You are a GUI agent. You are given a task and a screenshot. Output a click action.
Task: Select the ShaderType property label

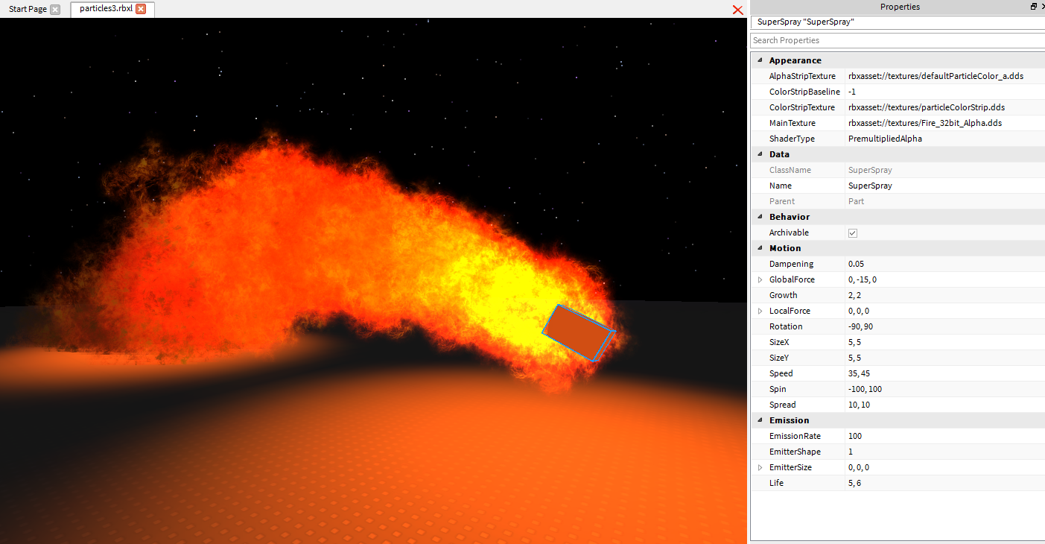coord(792,139)
